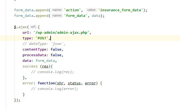Click the type property key
The height and width of the screenshot is (110, 180).
27,38
